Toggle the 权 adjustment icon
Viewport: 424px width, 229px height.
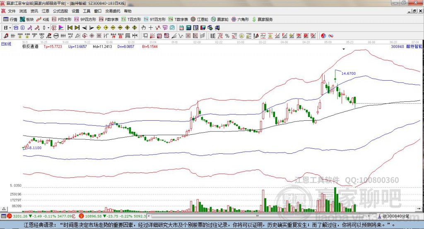pos(54,28)
